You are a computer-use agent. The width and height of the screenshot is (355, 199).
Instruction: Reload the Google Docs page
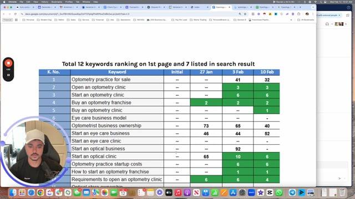coord(15,14)
